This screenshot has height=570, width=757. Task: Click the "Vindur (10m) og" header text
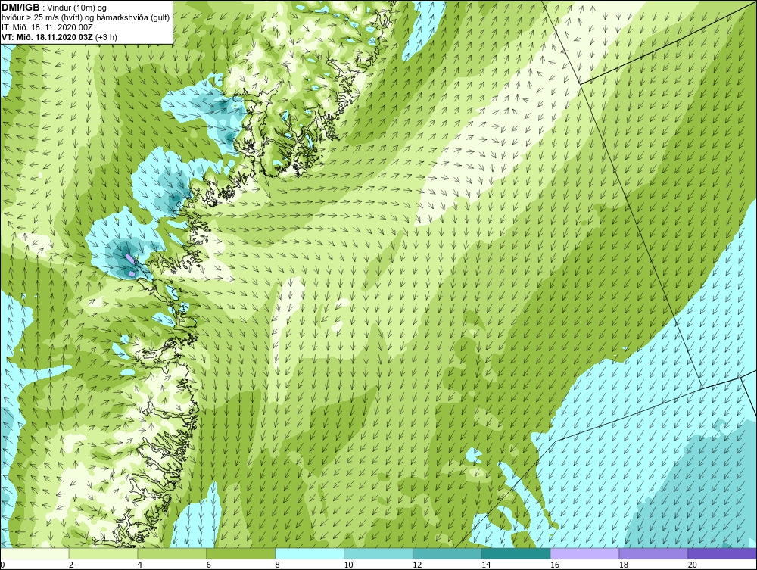point(78,8)
